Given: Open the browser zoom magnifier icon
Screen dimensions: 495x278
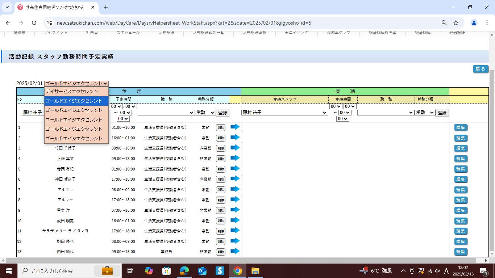Looking at the screenshot, I should (x=444, y=23).
